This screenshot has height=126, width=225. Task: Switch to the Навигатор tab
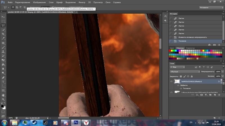click(190, 48)
